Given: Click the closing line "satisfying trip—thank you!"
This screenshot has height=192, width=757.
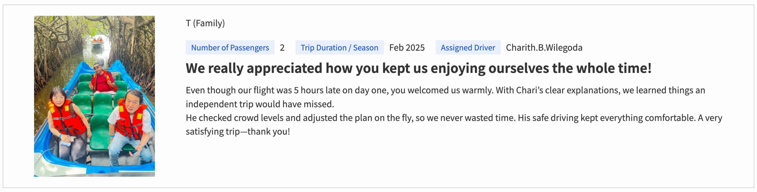Looking at the screenshot, I should tap(238, 131).
